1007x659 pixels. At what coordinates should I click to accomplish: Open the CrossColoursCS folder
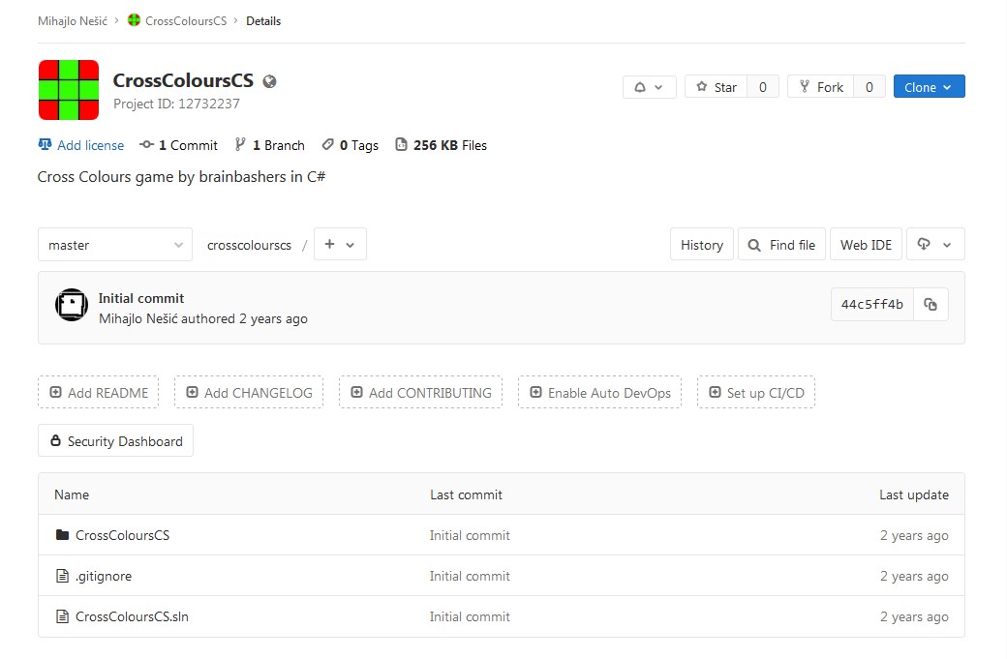pos(122,535)
